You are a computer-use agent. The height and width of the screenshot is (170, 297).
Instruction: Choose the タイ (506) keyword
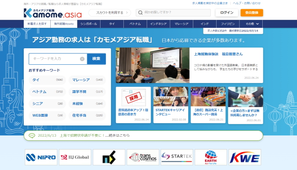pyautogui.click(x=47, y=80)
